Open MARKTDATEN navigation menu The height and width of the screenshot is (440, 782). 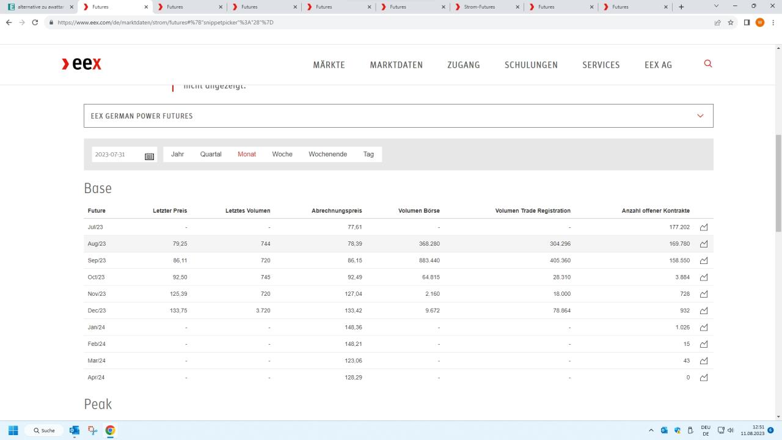click(x=396, y=65)
